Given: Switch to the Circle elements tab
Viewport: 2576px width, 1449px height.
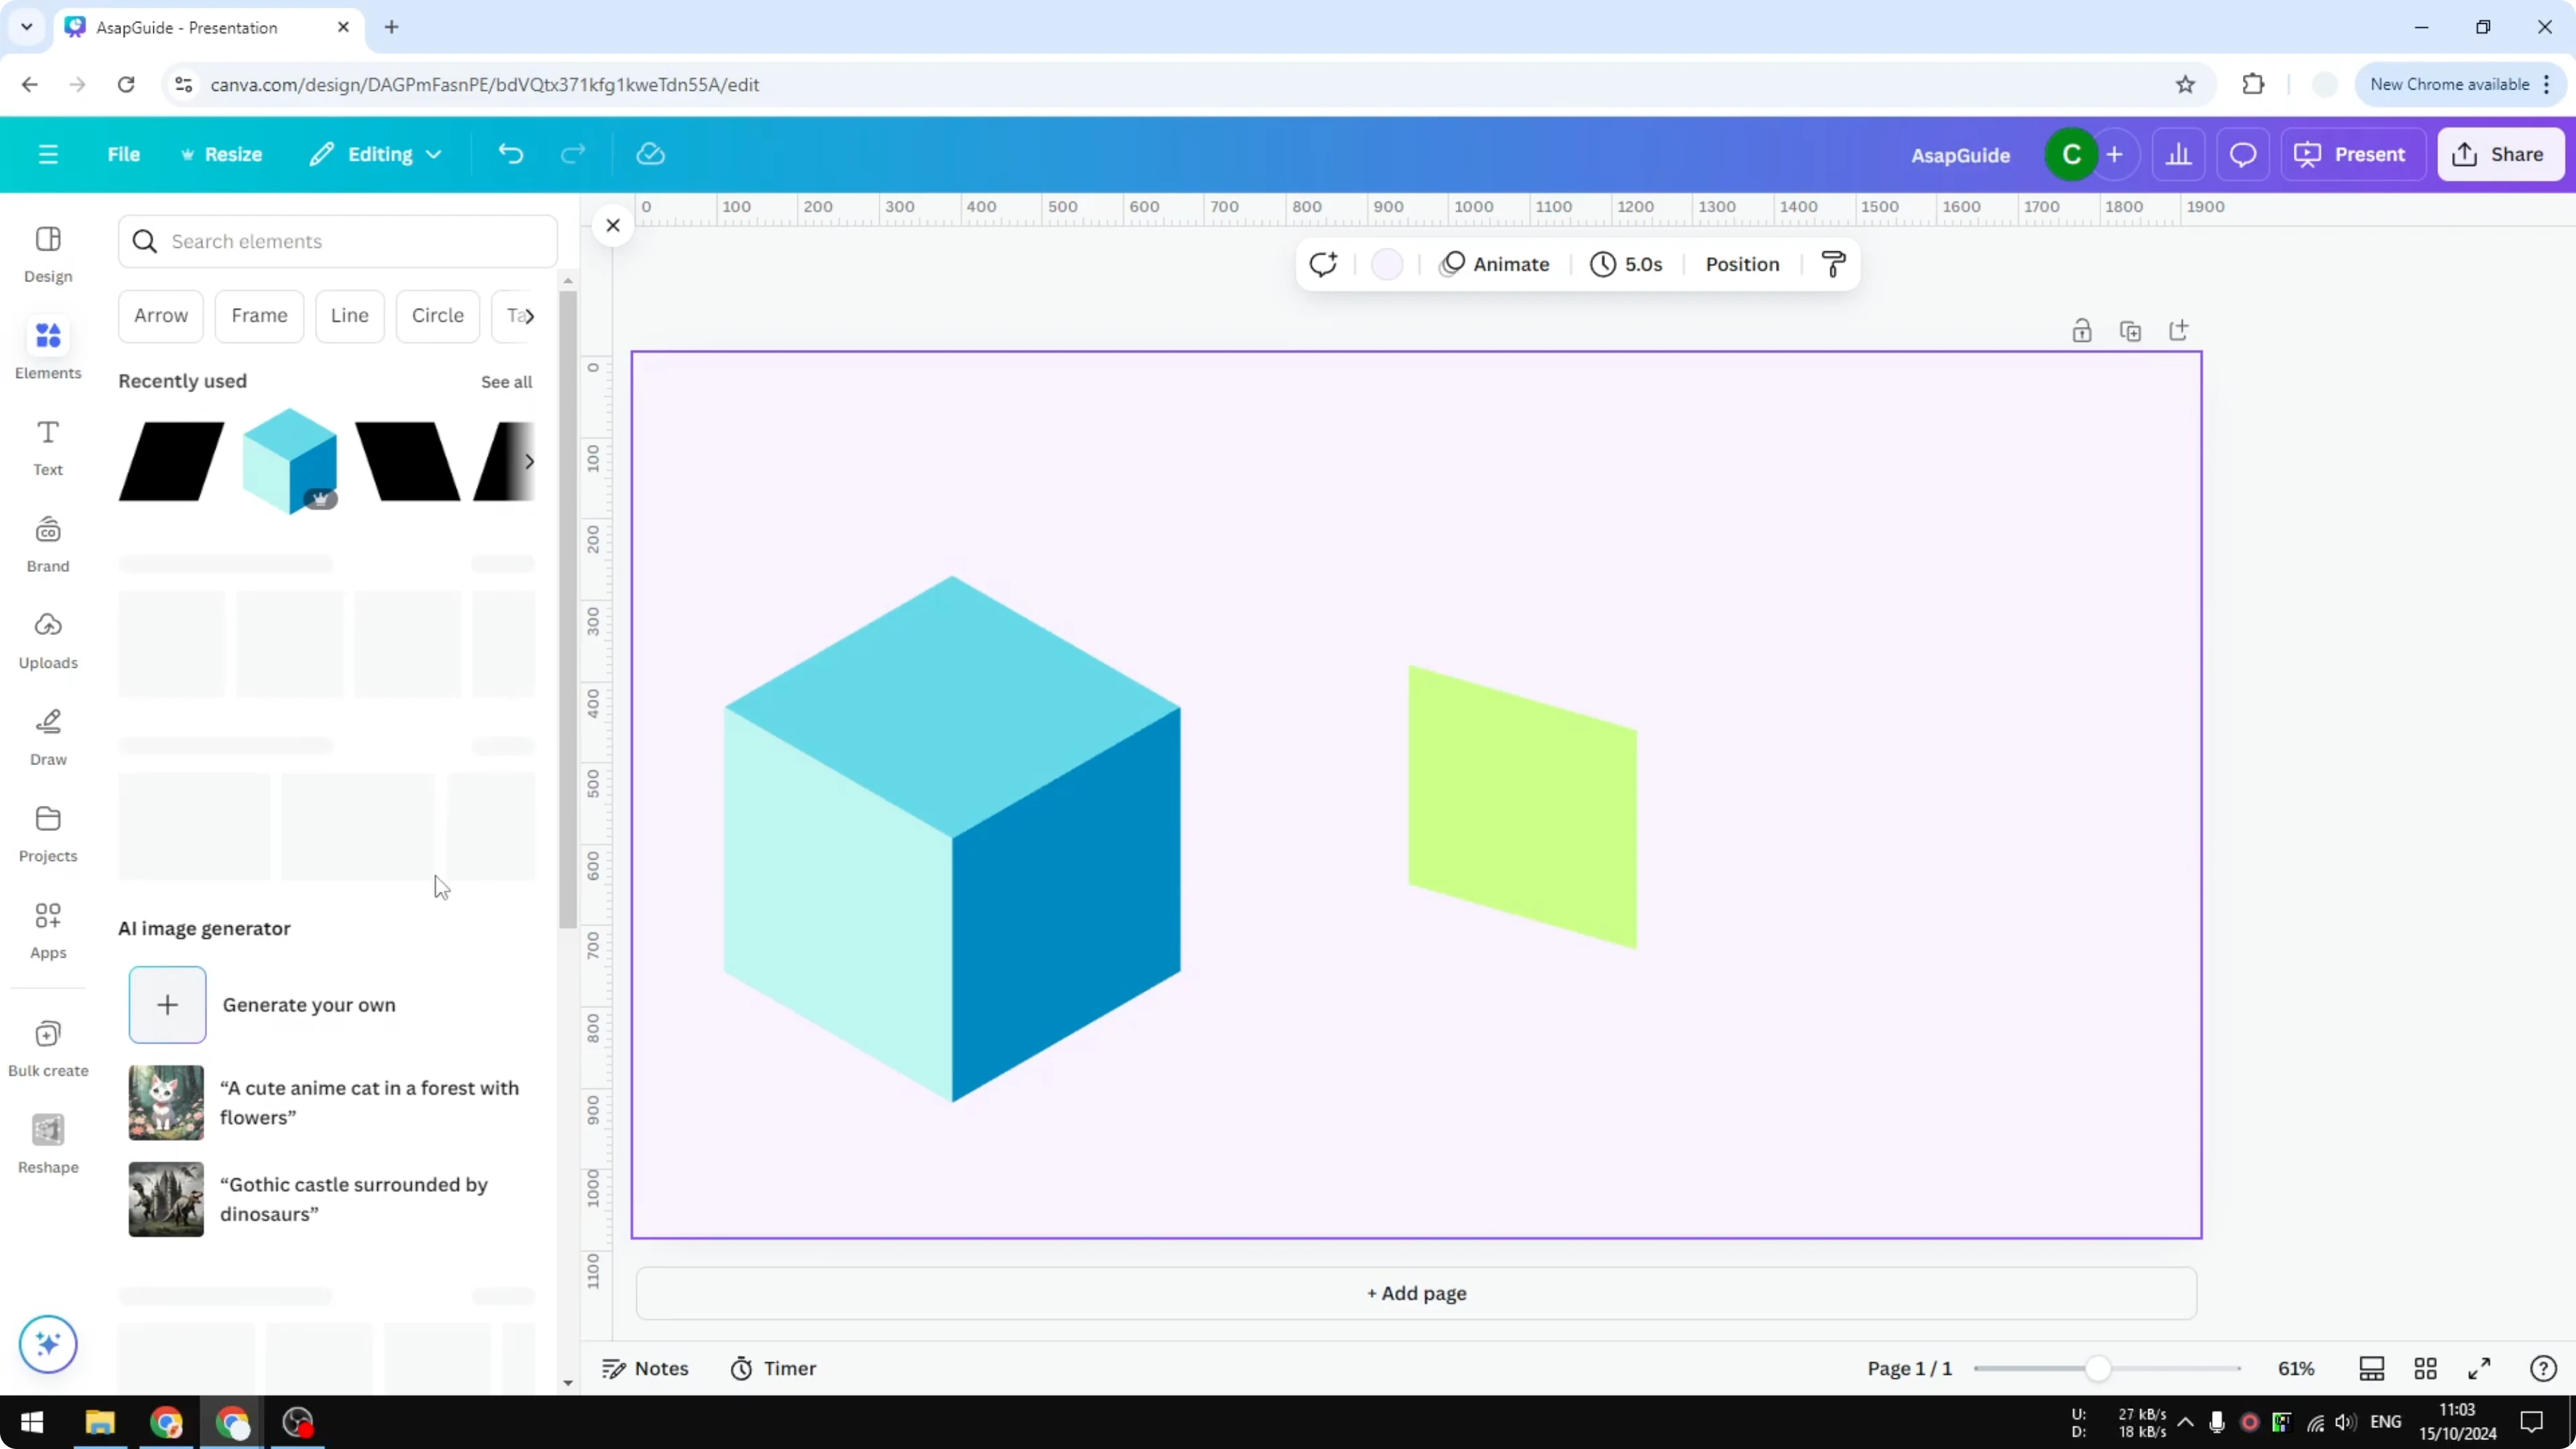Looking at the screenshot, I should click(437, 315).
